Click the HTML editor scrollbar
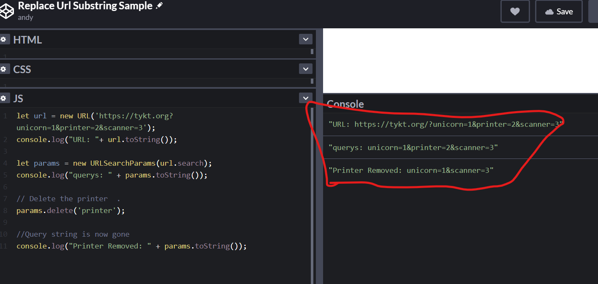This screenshot has width=598, height=284. point(312,52)
